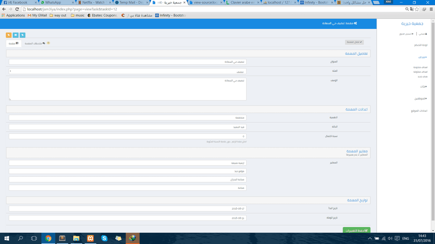Go back with browser back arrow
This screenshot has width=435, height=244.
pos(4,9)
